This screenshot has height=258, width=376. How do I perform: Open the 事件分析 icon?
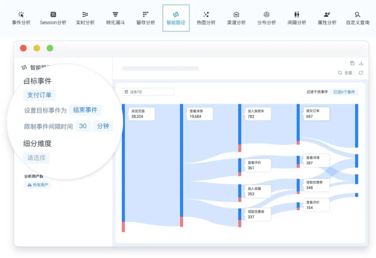tap(21, 14)
